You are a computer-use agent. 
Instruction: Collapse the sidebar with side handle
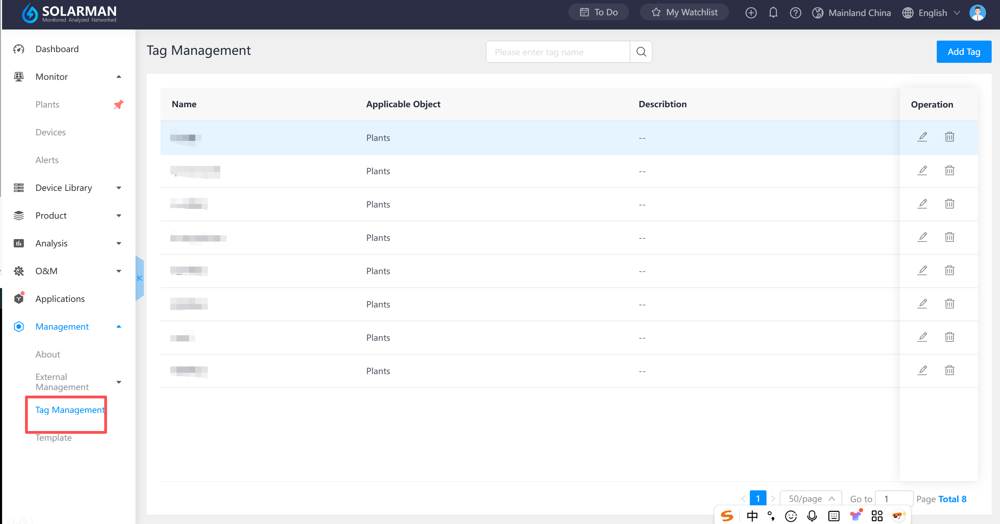coord(139,278)
